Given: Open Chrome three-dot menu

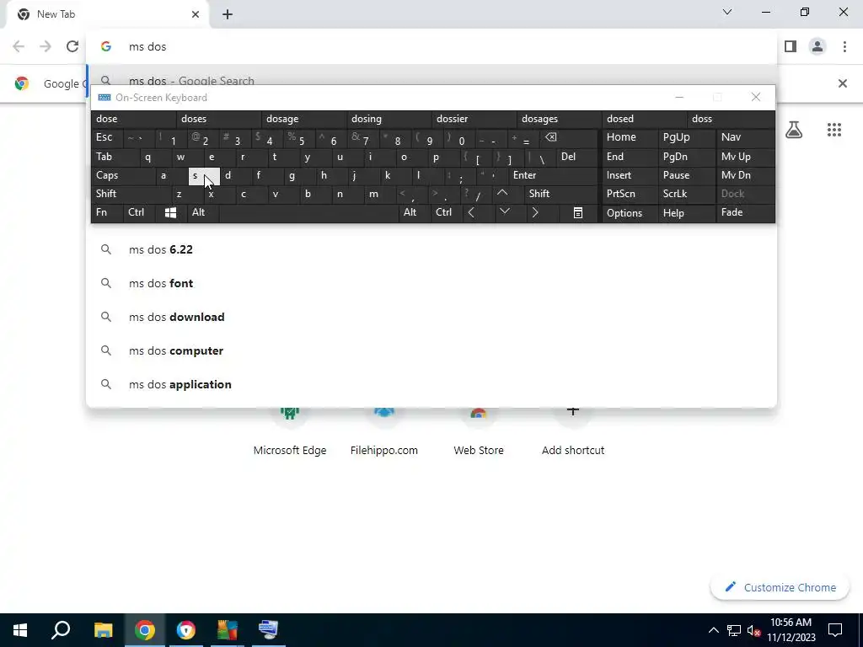Looking at the screenshot, I should 844,46.
